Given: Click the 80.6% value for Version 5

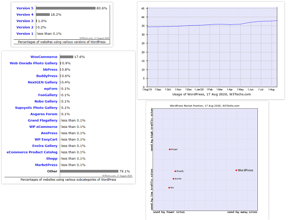Looking at the screenshot, I should pos(102,8).
